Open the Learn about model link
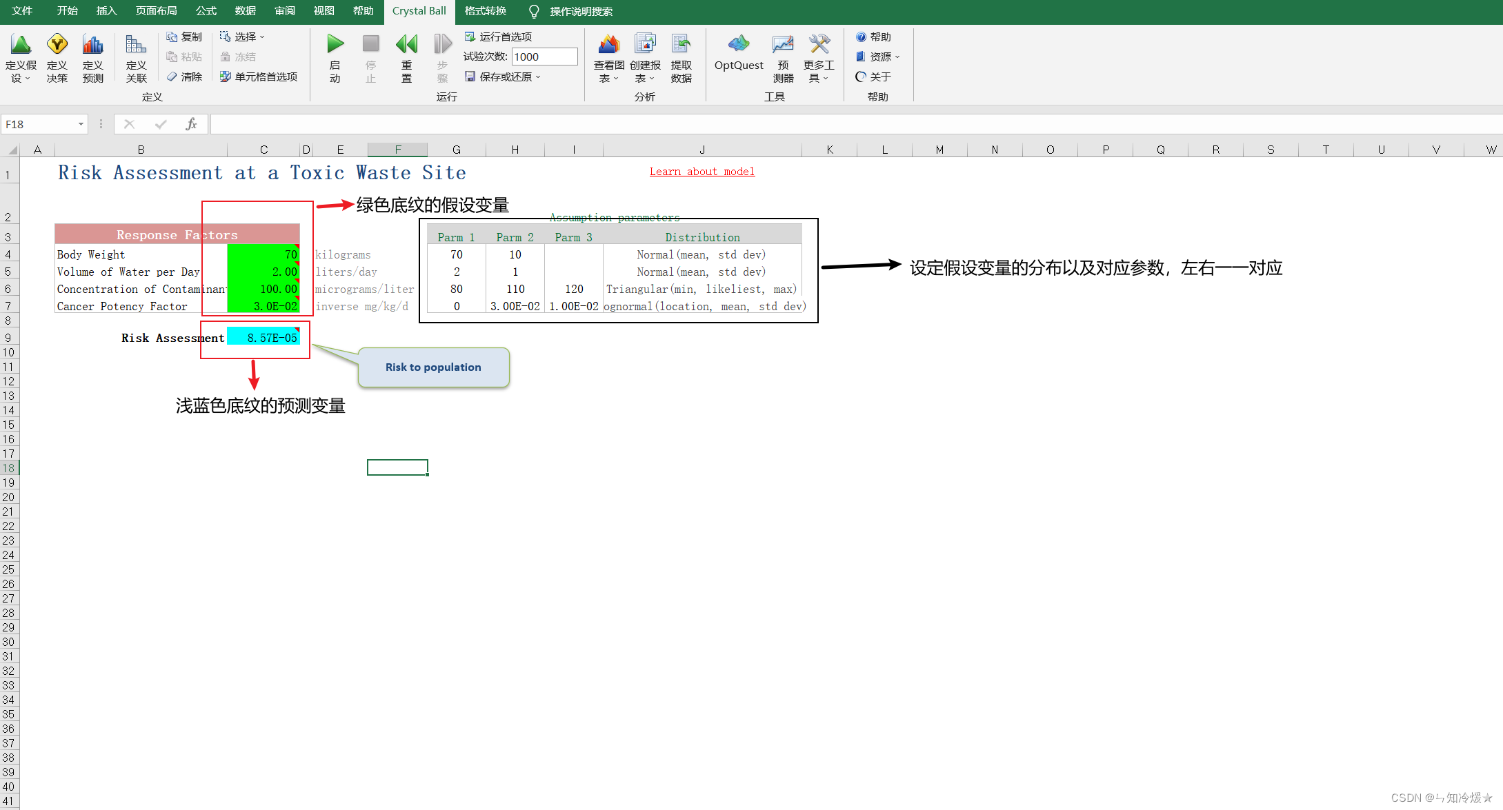Viewport: 1503px width, 810px height. pyautogui.click(x=701, y=171)
